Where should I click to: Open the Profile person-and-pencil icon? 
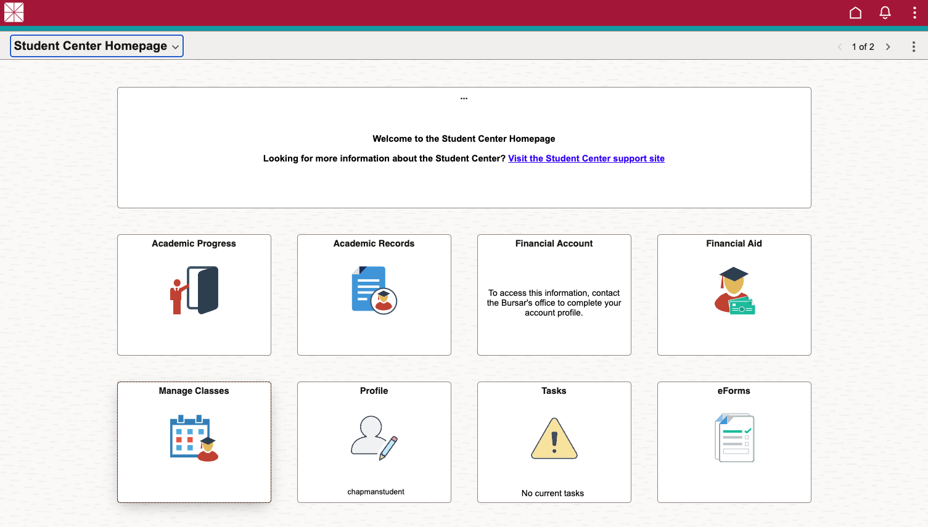click(x=374, y=438)
